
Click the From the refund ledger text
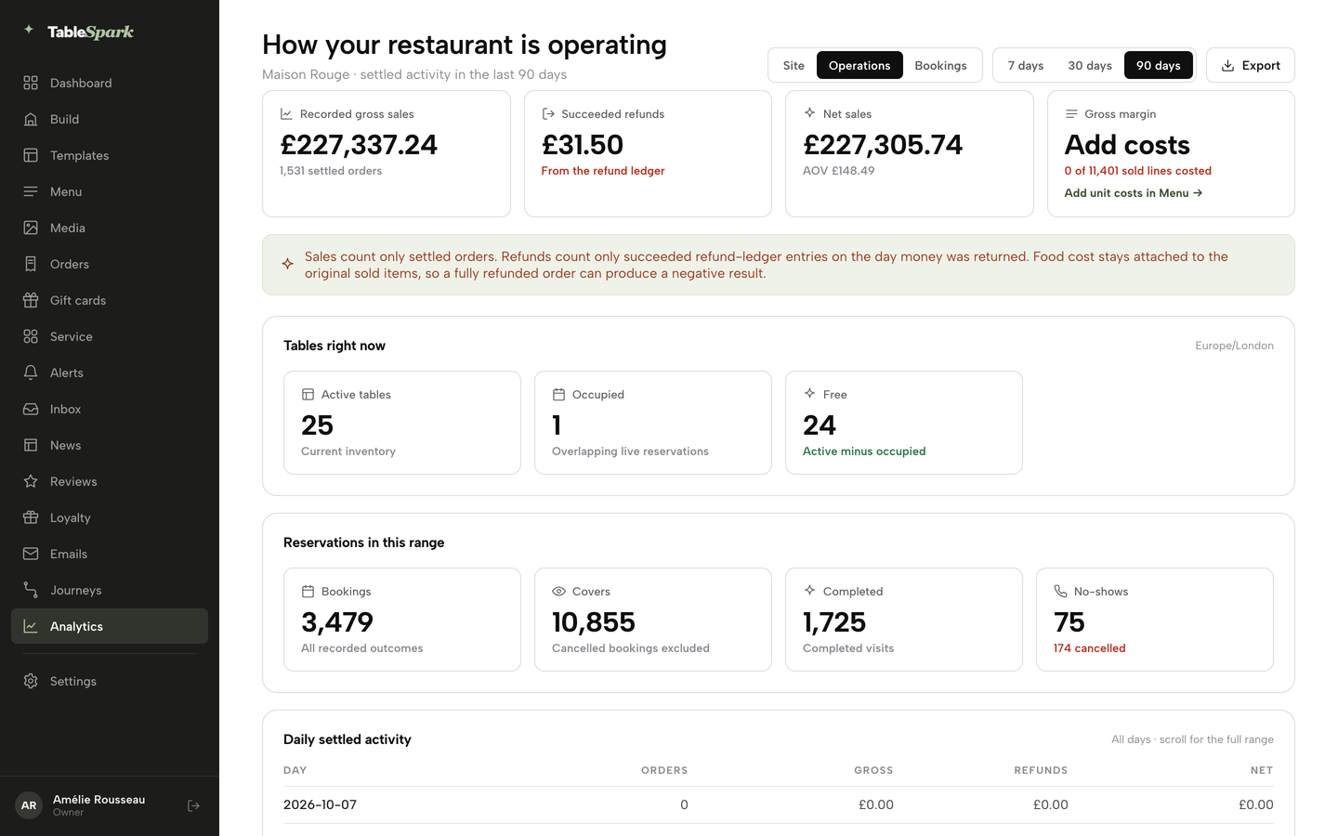point(603,171)
